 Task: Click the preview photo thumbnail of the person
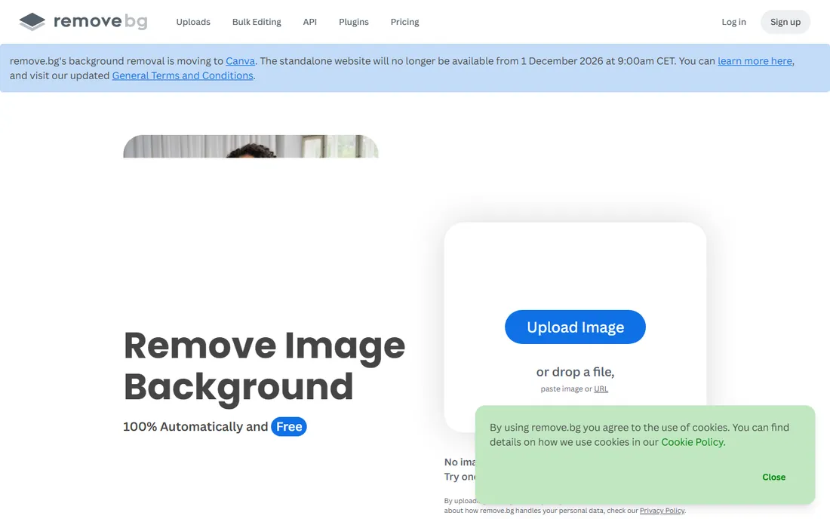[x=251, y=146]
